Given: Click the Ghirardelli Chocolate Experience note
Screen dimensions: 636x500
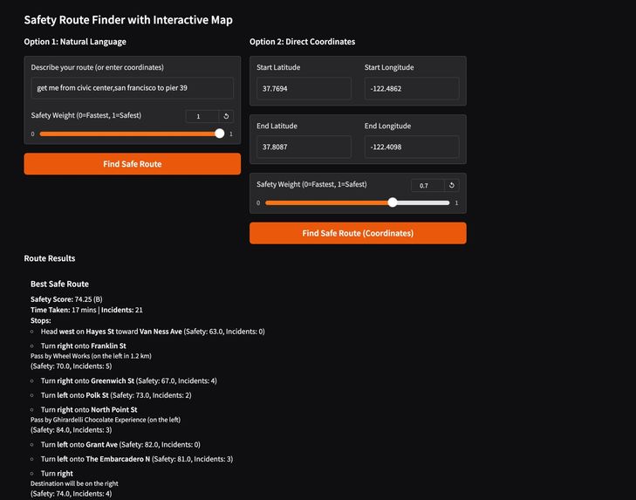Looking at the screenshot, I should coord(106,420).
